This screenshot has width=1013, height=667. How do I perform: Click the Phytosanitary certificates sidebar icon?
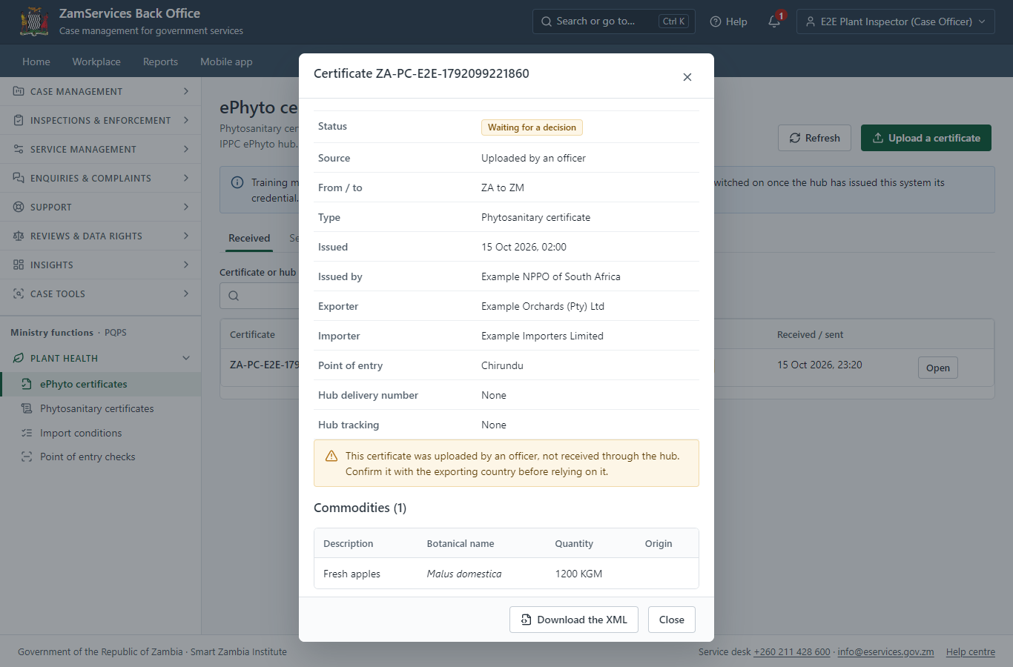pos(27,408)
